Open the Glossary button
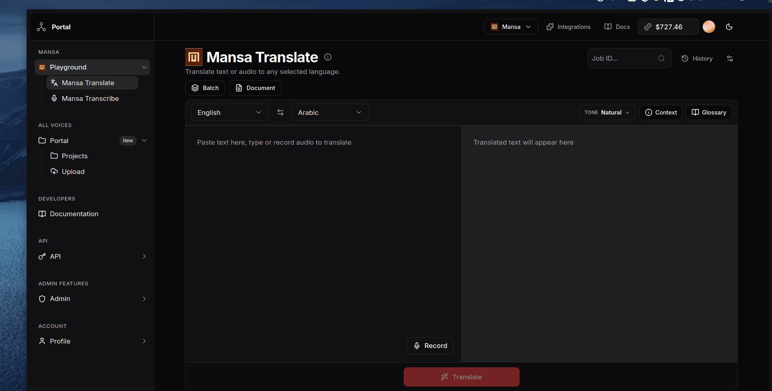This screenshot has width=772, height=391. pos(709,113)
